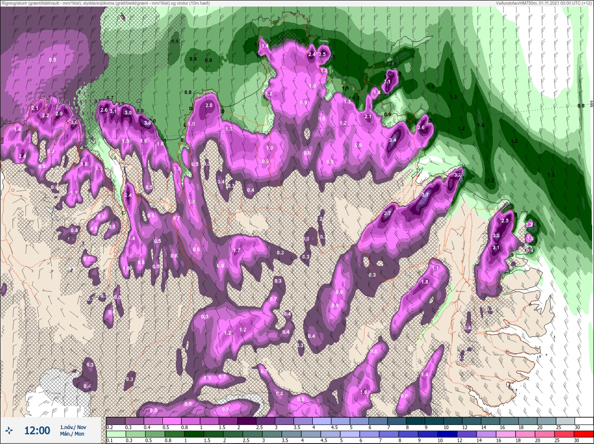Select pale grey snow swatch between 25 and 30
The width and height of the screenshot is (594, 444).
(565, 421)
